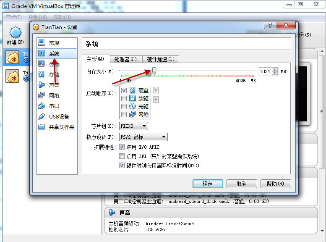Image resolution: width=326 pixels, height=242 pixels.
Task: Toggle the 硬盘 boot order checkbox
Action: coord(124,90)
